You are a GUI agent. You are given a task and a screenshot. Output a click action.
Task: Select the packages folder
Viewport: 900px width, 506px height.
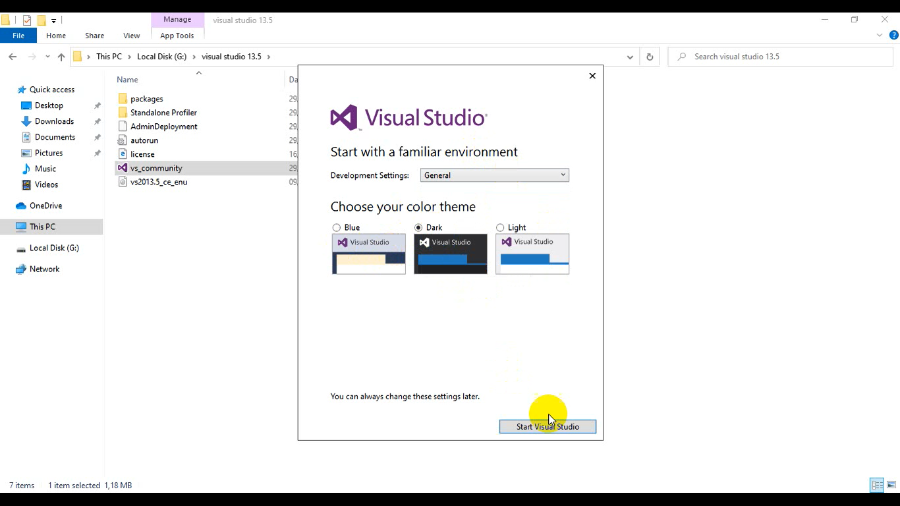click(x=146, y=99)
